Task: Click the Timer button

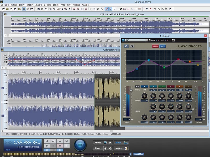Action: (98, 148)
